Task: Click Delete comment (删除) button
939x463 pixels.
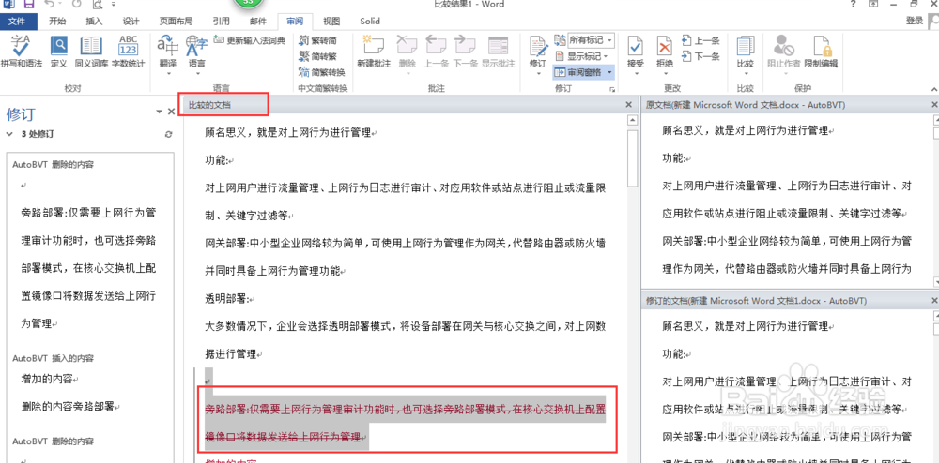Action: (408, 51)
